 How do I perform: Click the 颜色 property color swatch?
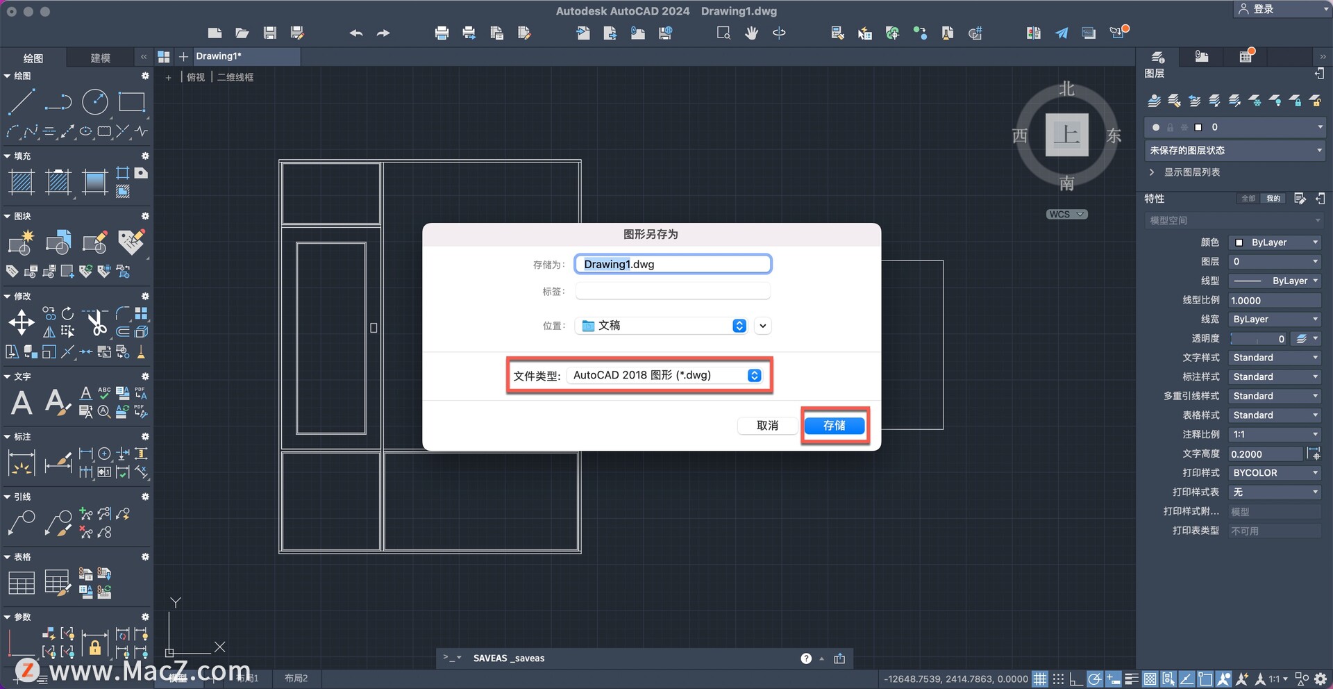tap(1239, 242)
